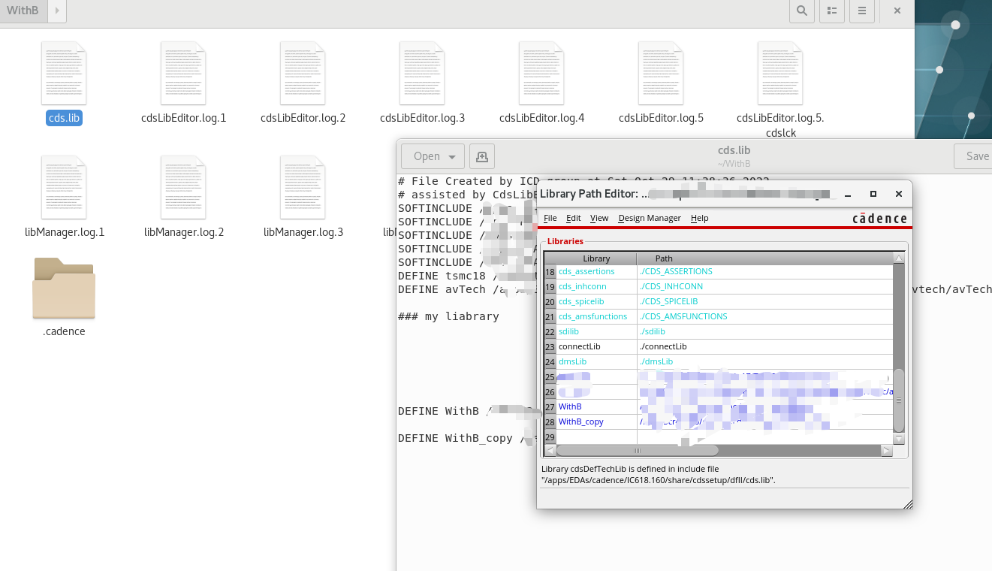This screenshot has width=992, height=571.
Task: Open the file manager hamburger menu
Action: [x=861, y=11]
